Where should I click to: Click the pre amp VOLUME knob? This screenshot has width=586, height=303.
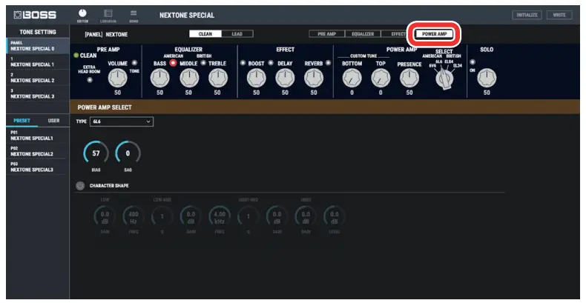point(117,79)
